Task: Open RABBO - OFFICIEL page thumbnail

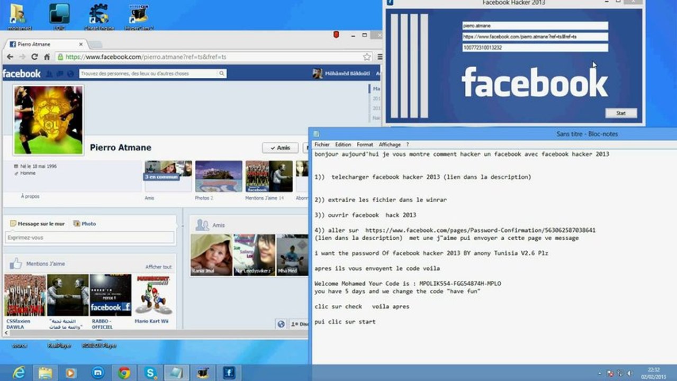Action: pyautogui.click(x=111, y=295)
